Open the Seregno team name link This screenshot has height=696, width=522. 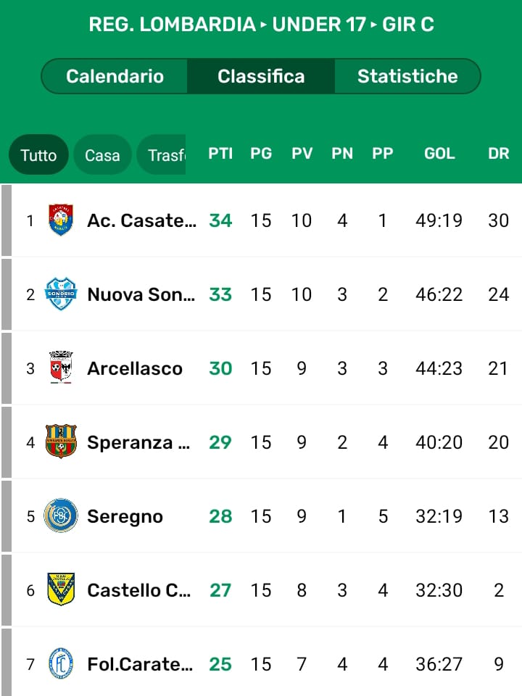[x=125, y=516]
